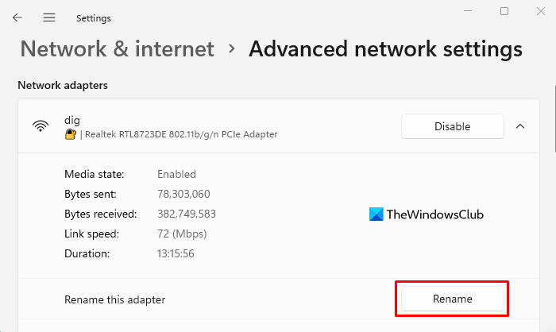The height and width of the screenshot is (332, 556).
Task: Click the Realtek adapter device icon
Action: pos(71,134)
